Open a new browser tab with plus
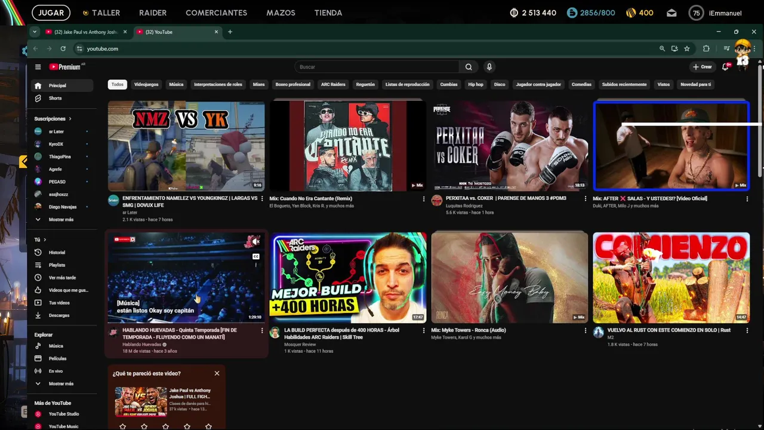Screen dimensions: 764x430 point(230,32)
